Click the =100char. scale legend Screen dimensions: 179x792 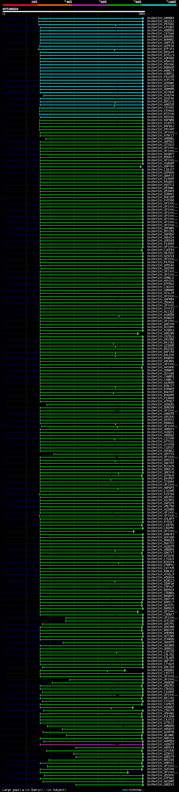133,790
